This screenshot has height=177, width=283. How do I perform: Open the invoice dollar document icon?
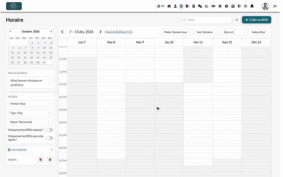[194, 6]
